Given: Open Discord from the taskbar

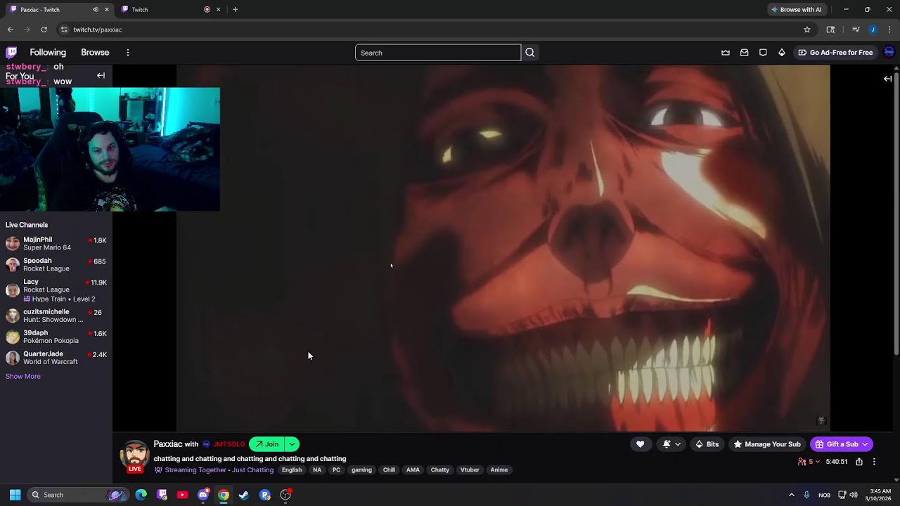Looking at the screenshot, I should click(x=203, y=495).
